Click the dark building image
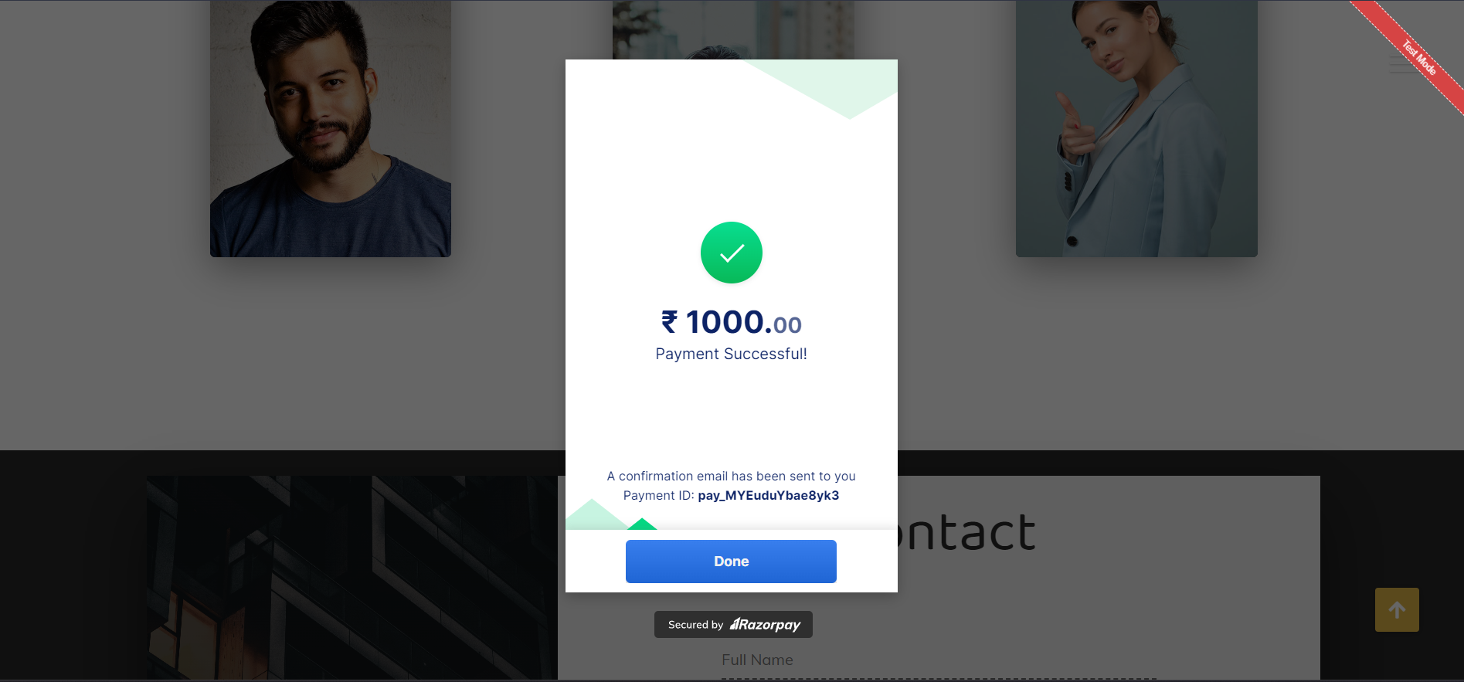 point(352,578)
